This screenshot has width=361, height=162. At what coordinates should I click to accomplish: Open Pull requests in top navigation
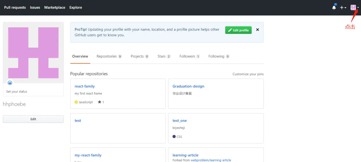[x=15, y=8]
